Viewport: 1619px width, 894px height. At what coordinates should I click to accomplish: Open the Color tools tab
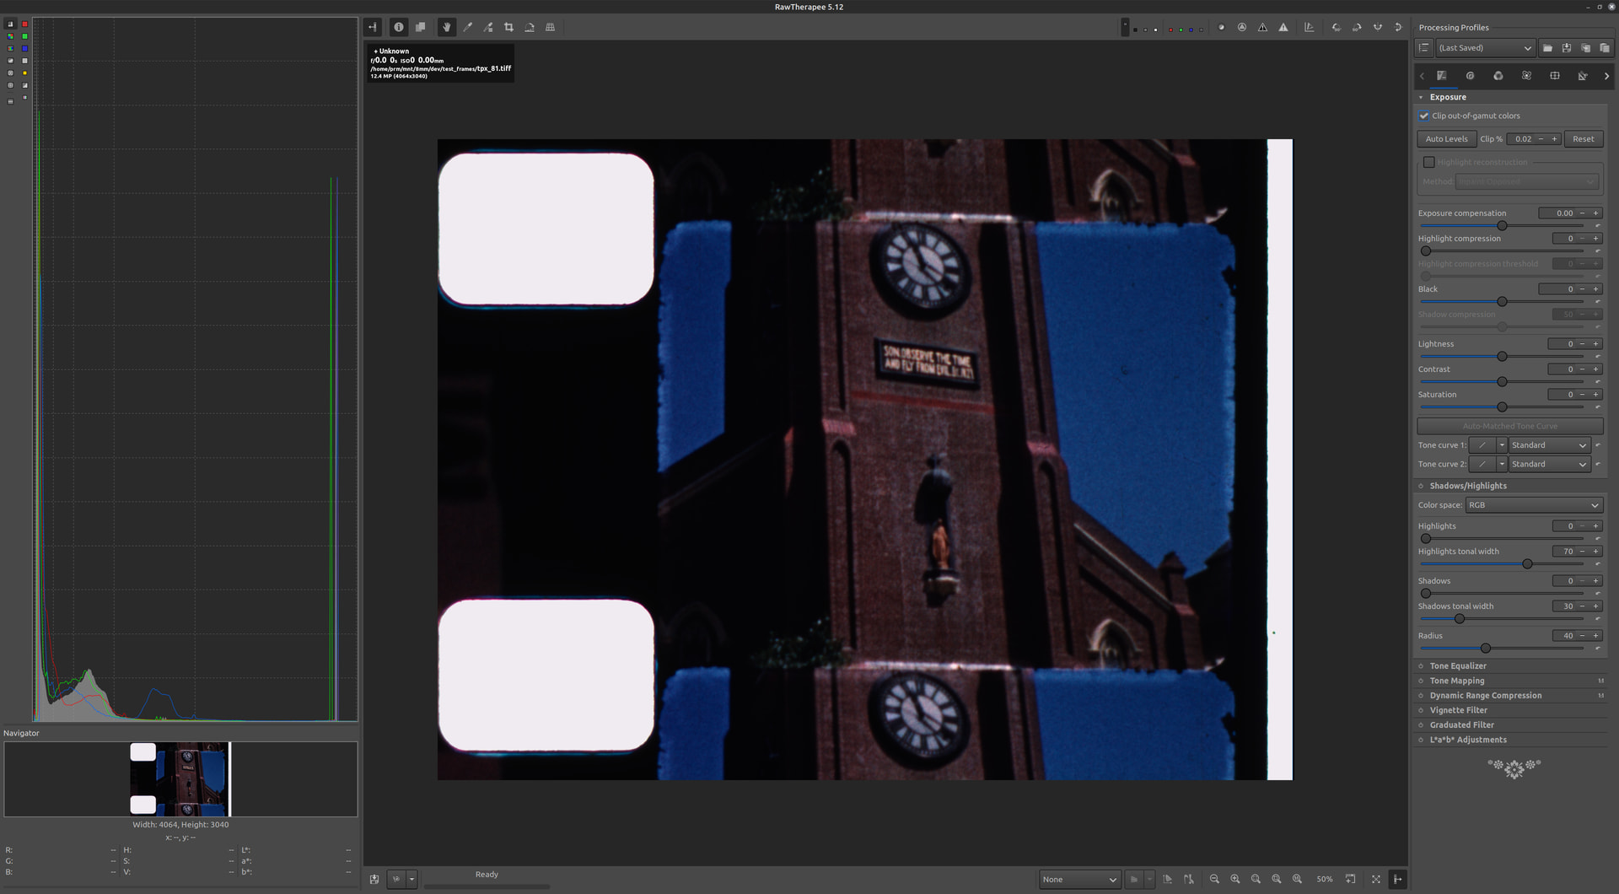tap(1498, 76)
